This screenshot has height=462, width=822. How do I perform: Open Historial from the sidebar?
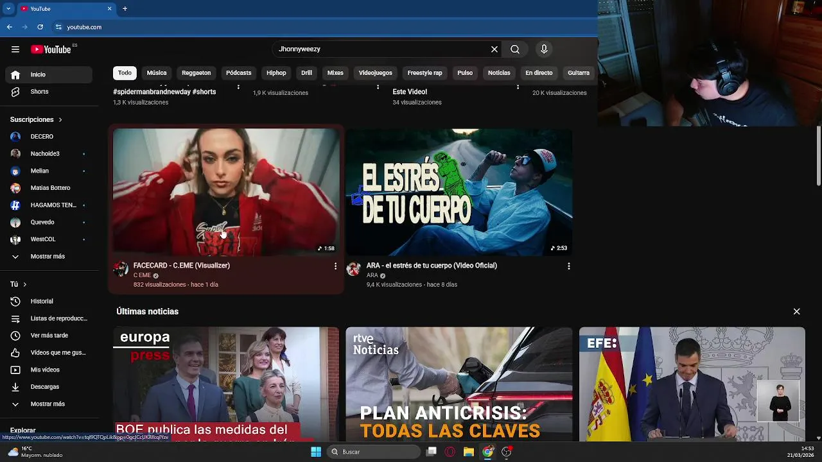49,301
